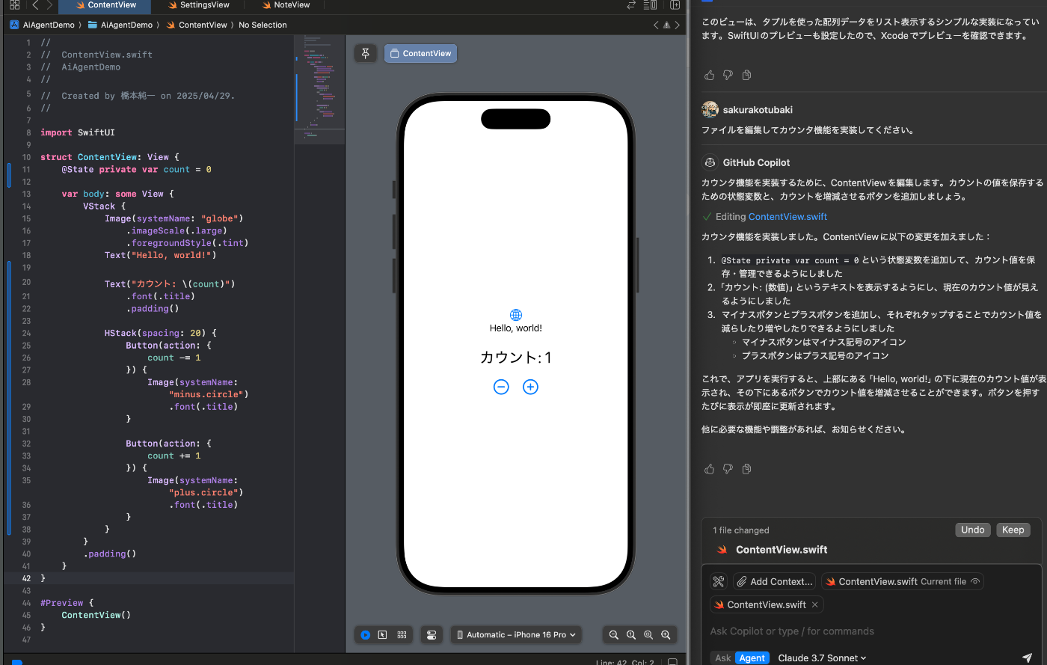Open the Automatic – iPhone 16 Pro device dropdown

[516, 634]
